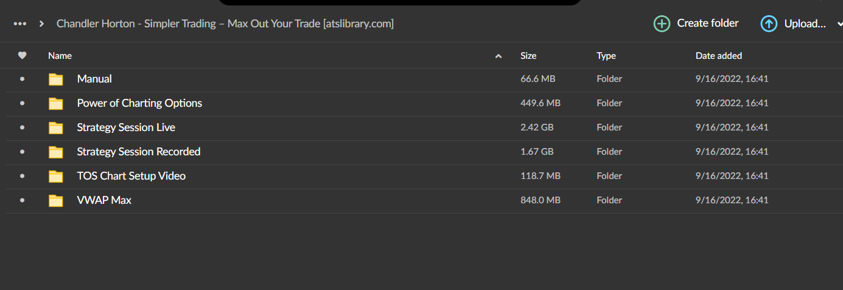
Task: Toggle favorite dot for Strategy Session Recorded
Action: [x=23, y=152]
